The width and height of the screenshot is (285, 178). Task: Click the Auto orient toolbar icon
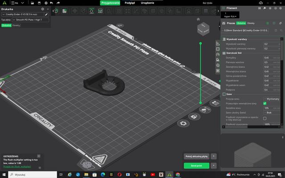coord(92,11)
